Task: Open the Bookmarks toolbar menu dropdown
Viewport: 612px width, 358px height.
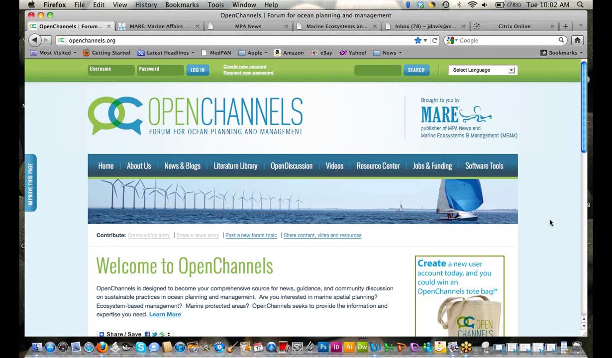Action: [561, 53]
